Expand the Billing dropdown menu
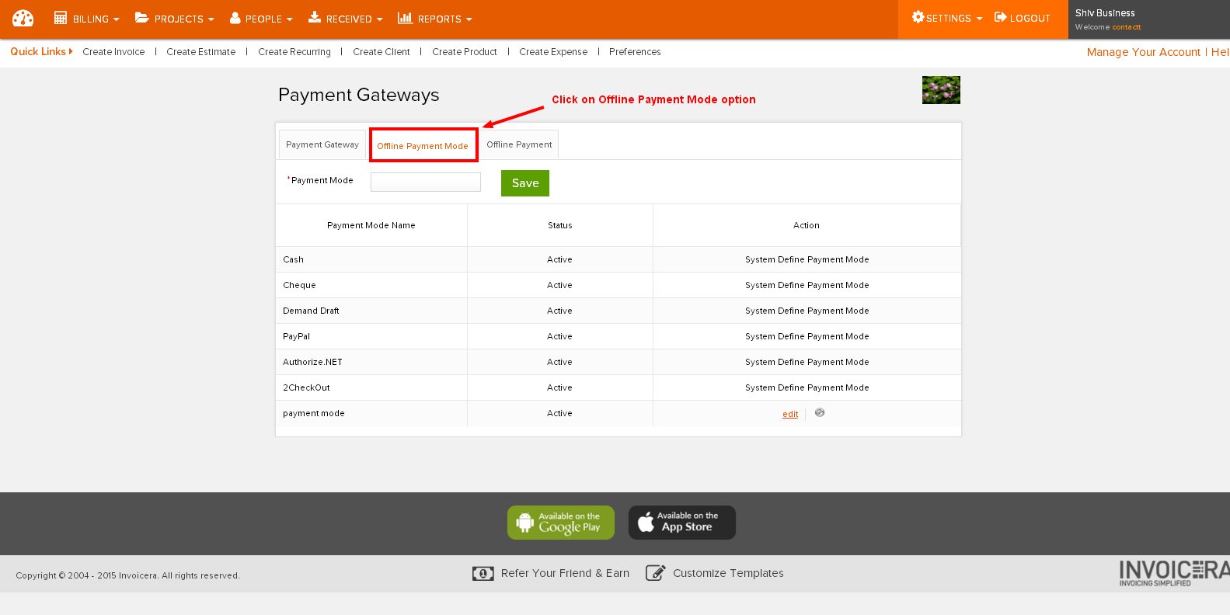Image resolution: width=1230 pixels, height=615 pixels. [x=86, y=19]
